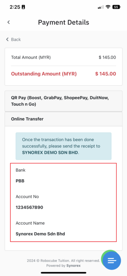The image size is (127, 276).
Task: Go back using the Back link
Action: 13,39
